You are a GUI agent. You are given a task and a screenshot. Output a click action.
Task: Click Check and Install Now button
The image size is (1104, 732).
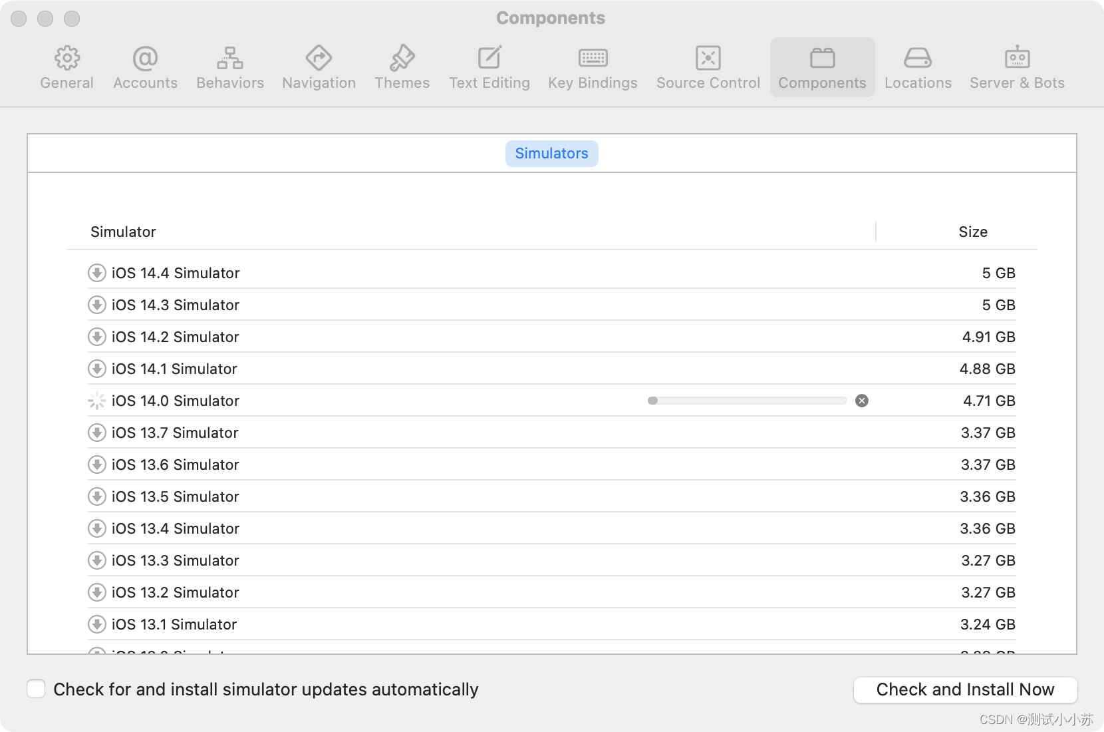[x=965, y=689]
